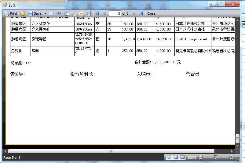
Task: Go to the previous page
Action: 104,13
